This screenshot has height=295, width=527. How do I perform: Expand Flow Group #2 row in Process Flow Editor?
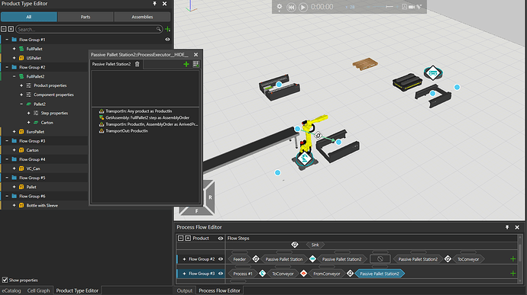click(184, 259)
